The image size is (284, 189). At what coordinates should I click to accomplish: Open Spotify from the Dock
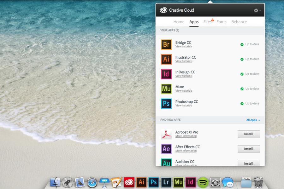(203, 182)
